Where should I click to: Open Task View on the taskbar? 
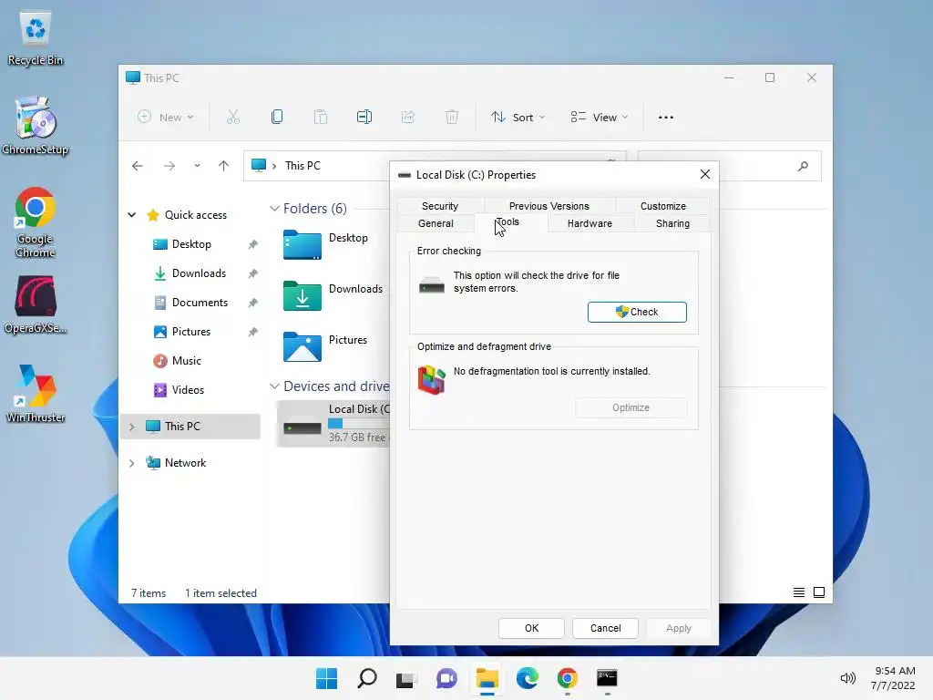click(x=406, y=678)
